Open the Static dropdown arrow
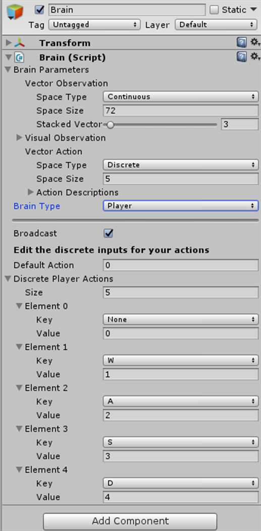The height and width of the screenshot is (531, 261). (x=253, y=10)
